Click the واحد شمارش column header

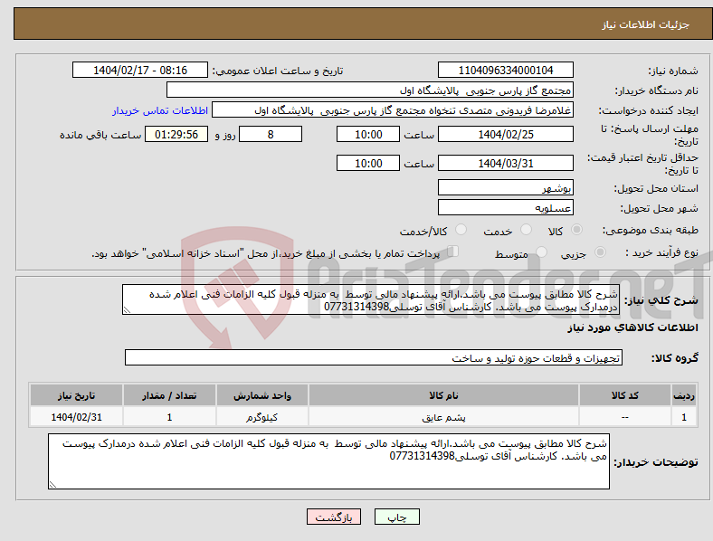(x=261, y=395)
